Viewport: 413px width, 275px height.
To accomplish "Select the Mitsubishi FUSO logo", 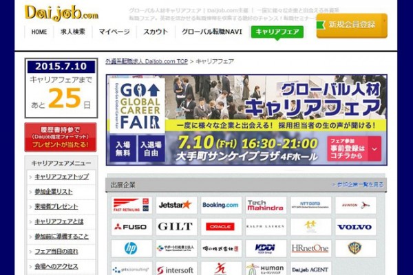I will (131, 227).
